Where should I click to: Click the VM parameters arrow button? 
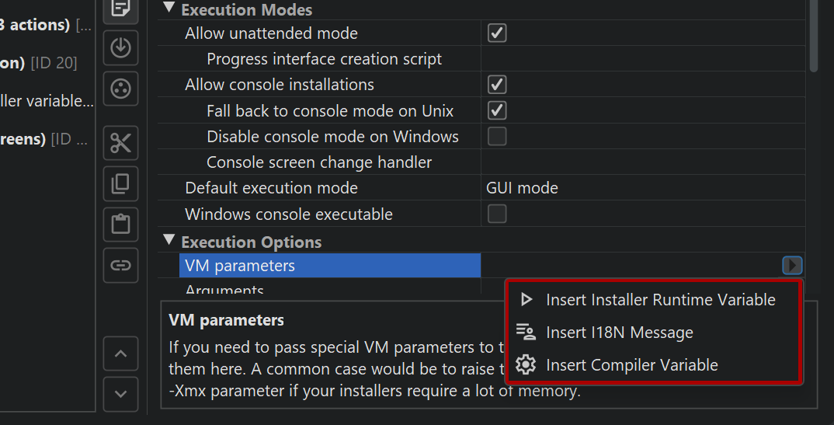[791, 266]
